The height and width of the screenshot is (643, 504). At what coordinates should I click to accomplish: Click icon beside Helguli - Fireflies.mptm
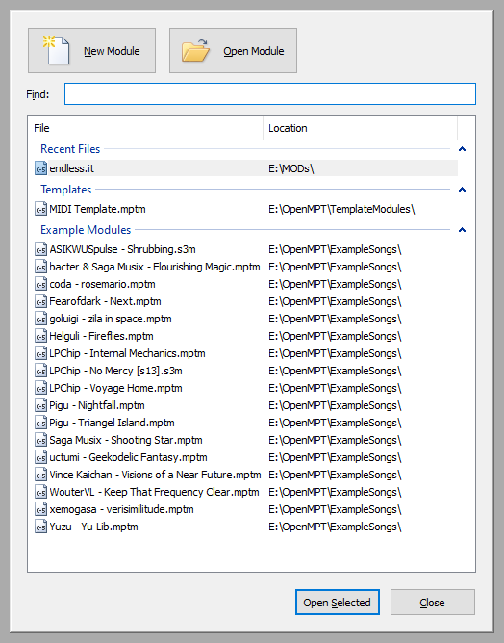pyautogui.click(x=40, y=336)
